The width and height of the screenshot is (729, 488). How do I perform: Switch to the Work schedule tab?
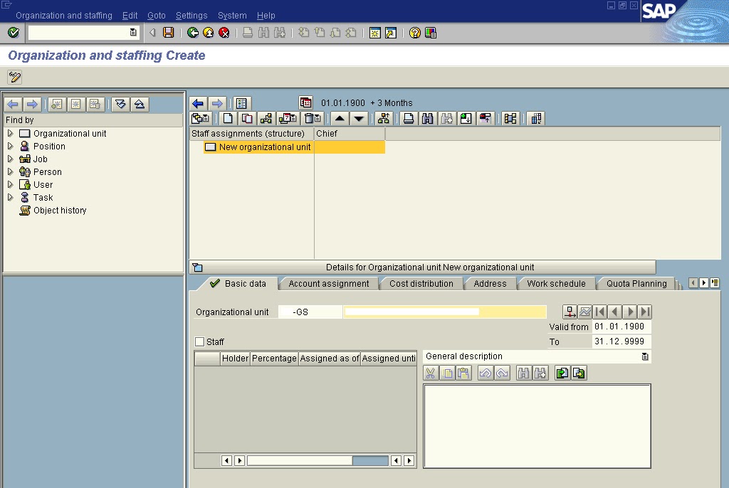point(556,284)
